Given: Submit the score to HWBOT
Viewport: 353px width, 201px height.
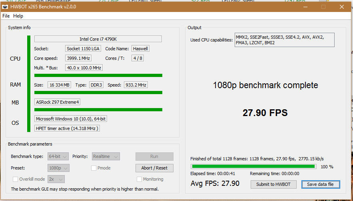Looking at the screenshot, I should (273, 184).
